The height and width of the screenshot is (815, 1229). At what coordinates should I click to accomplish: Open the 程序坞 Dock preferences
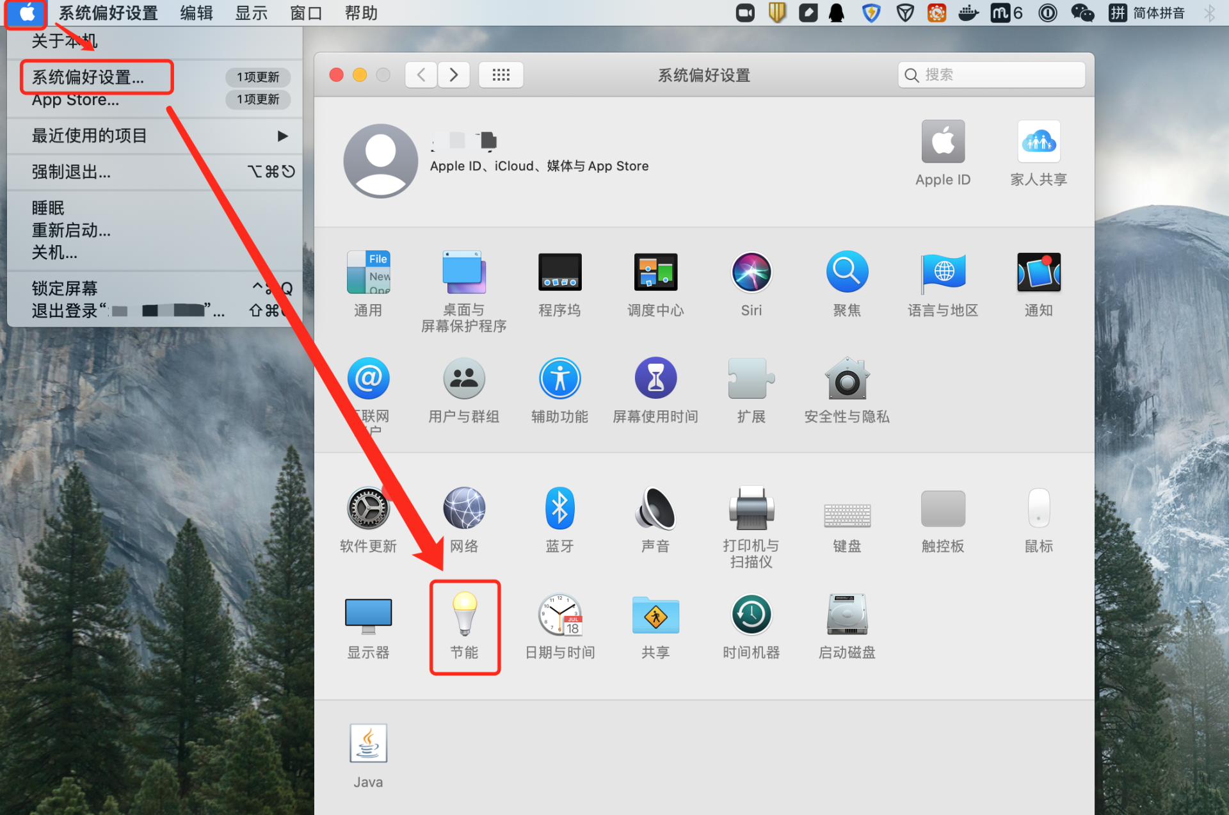tap(559, 273)
